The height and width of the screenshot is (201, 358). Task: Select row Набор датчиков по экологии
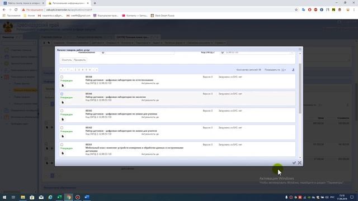pyautogui.click(x=177, y=98)
